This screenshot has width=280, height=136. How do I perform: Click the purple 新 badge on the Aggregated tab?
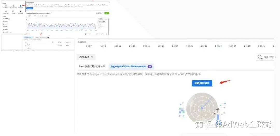click(150, 67)
